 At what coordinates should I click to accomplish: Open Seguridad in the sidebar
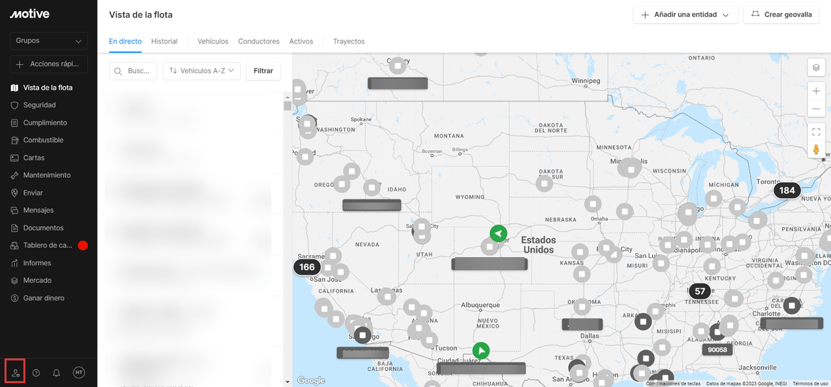point(40,105)
